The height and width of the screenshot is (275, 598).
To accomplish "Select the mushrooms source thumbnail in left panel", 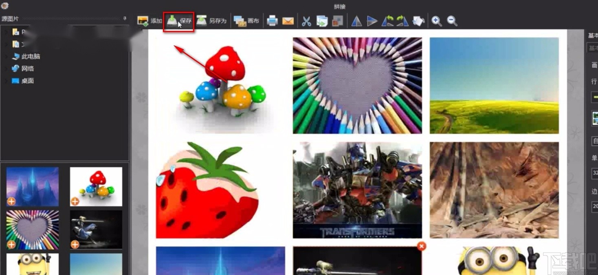I will tap(96, 187).
